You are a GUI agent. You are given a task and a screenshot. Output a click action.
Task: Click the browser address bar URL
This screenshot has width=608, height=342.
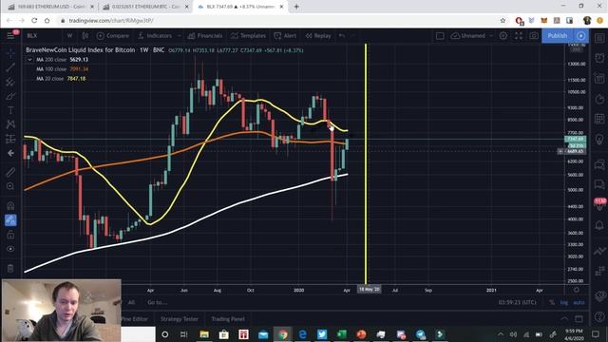(x=111, y=20)
